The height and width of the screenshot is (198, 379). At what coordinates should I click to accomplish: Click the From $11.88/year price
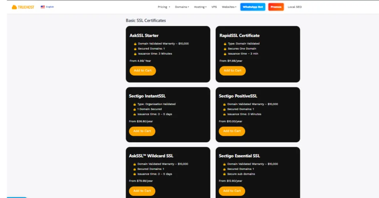pos(231,61)
